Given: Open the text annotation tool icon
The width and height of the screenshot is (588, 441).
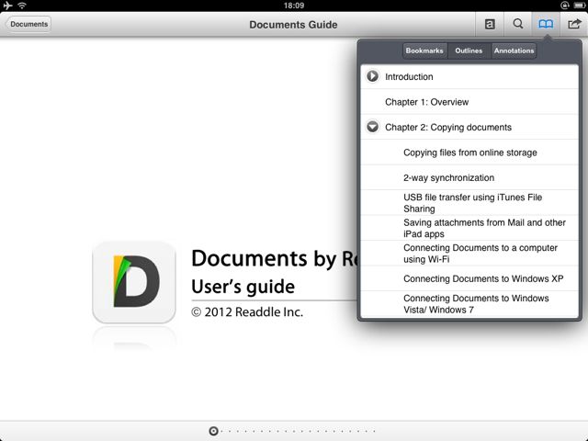Looking at the screenshot, I should click(490, 25).
